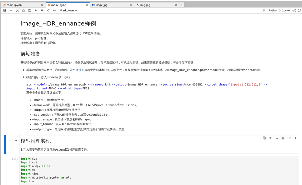This screenshot has width=302, height=185.
Task: Delete the active cell with trash icon
Action: coord(295,138)
